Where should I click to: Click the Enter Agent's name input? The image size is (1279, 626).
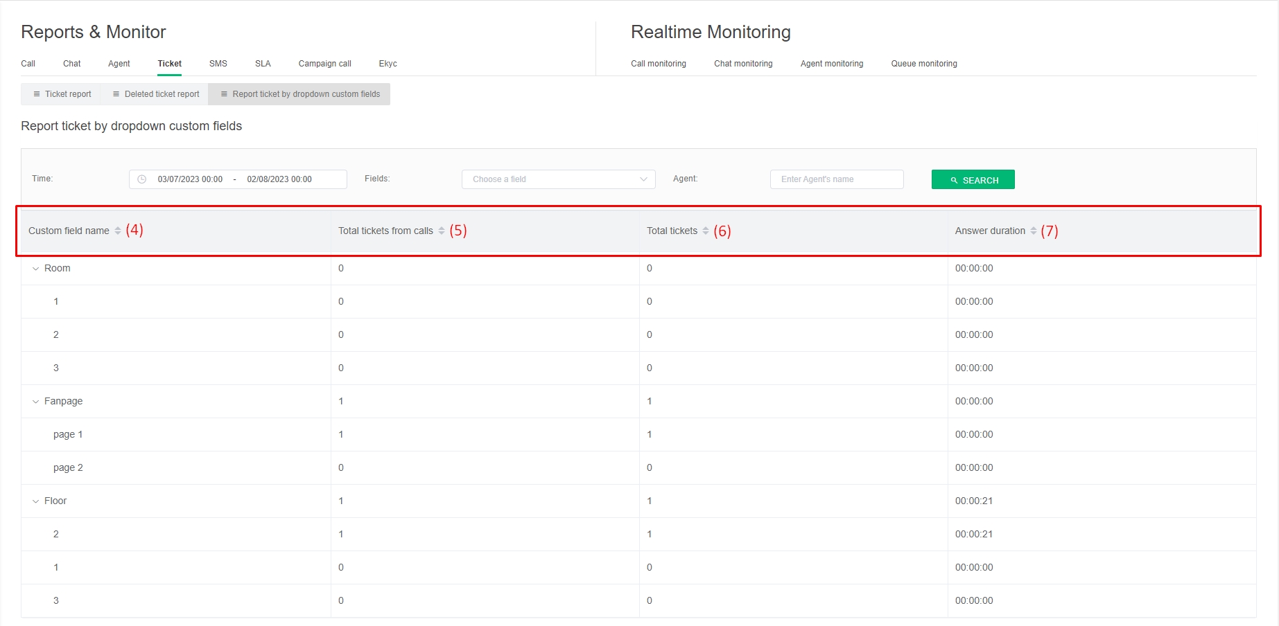pyautogui.click(x=836, y=179)
